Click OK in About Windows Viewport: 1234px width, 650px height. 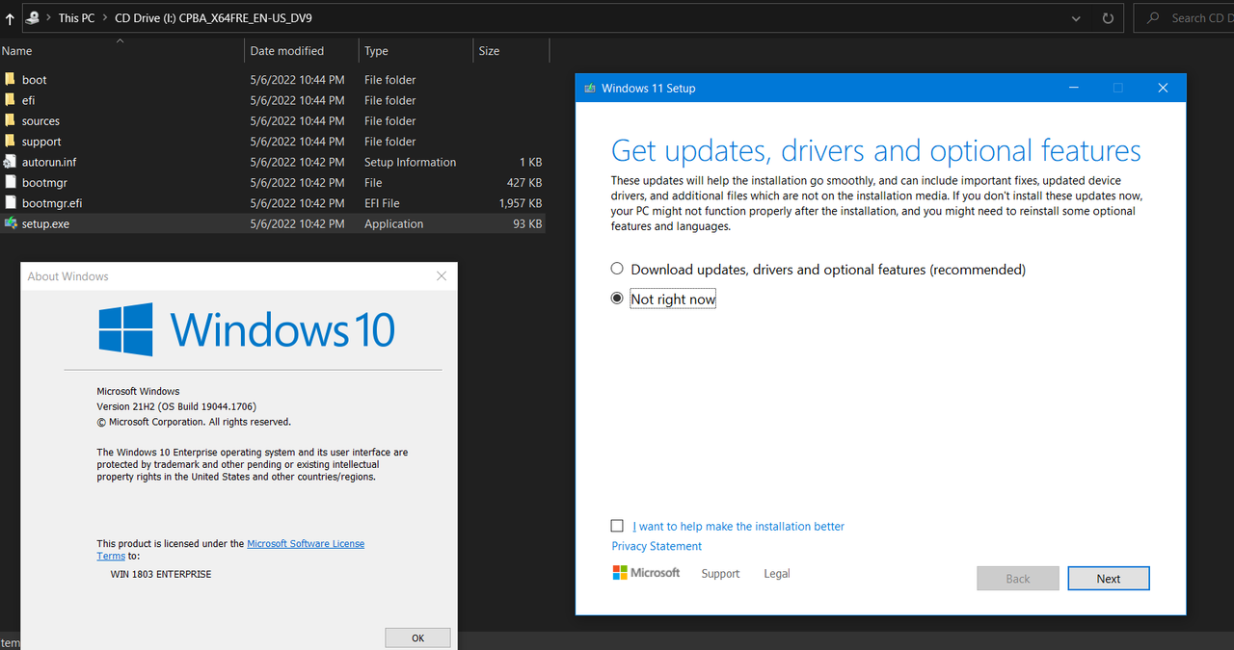417,637
